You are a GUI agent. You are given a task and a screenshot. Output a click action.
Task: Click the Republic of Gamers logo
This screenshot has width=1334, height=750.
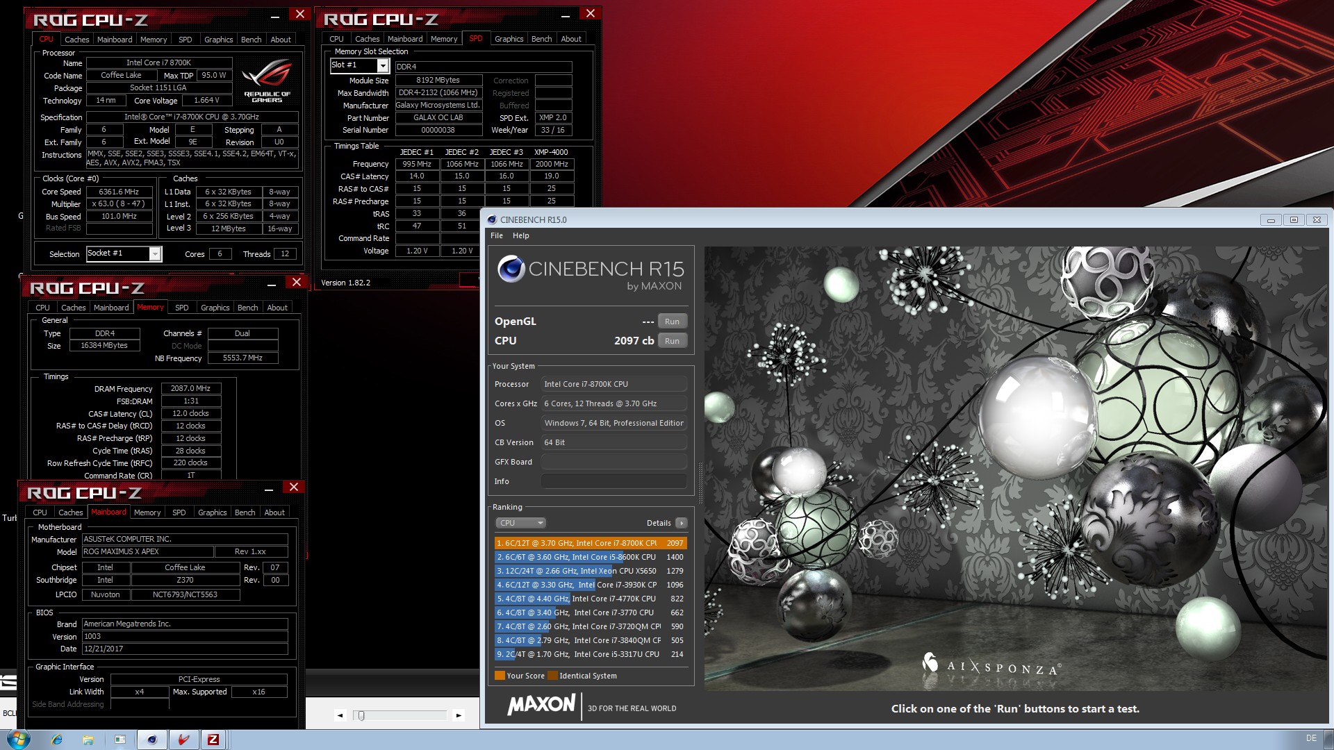[267, 82]
